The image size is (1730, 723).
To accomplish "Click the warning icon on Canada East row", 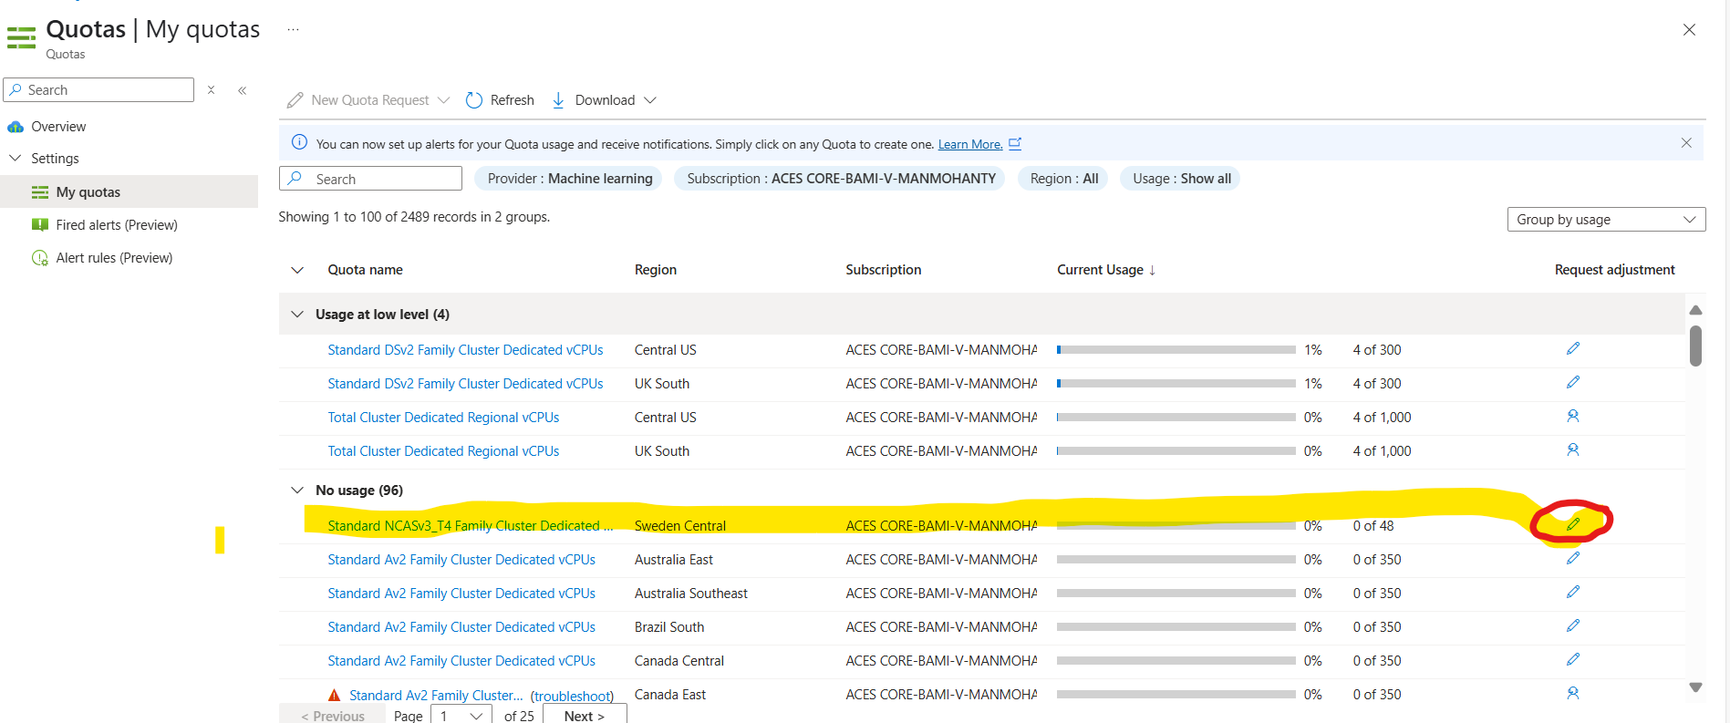I will coord(334,695).
